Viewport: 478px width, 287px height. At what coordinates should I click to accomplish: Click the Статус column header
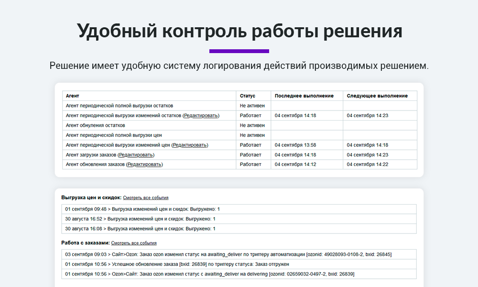[x=248, y=96]
